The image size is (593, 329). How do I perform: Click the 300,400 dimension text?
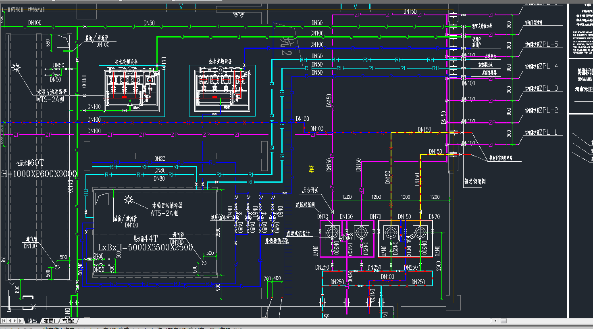click(273, 279)
